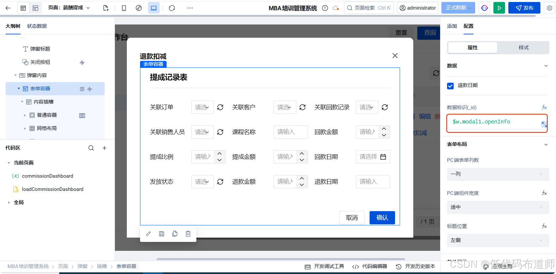Collapse the 表单容器 tree node

click(x=19, y=89)
